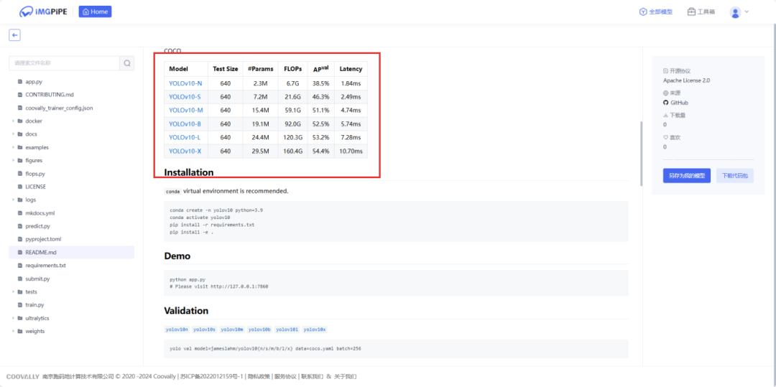This screenshot has width=776, height=387.
Task: Click the yolov10x validation link
Action: pos(315,330)
